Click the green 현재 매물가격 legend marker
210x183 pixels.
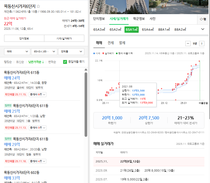coord(117,53)
